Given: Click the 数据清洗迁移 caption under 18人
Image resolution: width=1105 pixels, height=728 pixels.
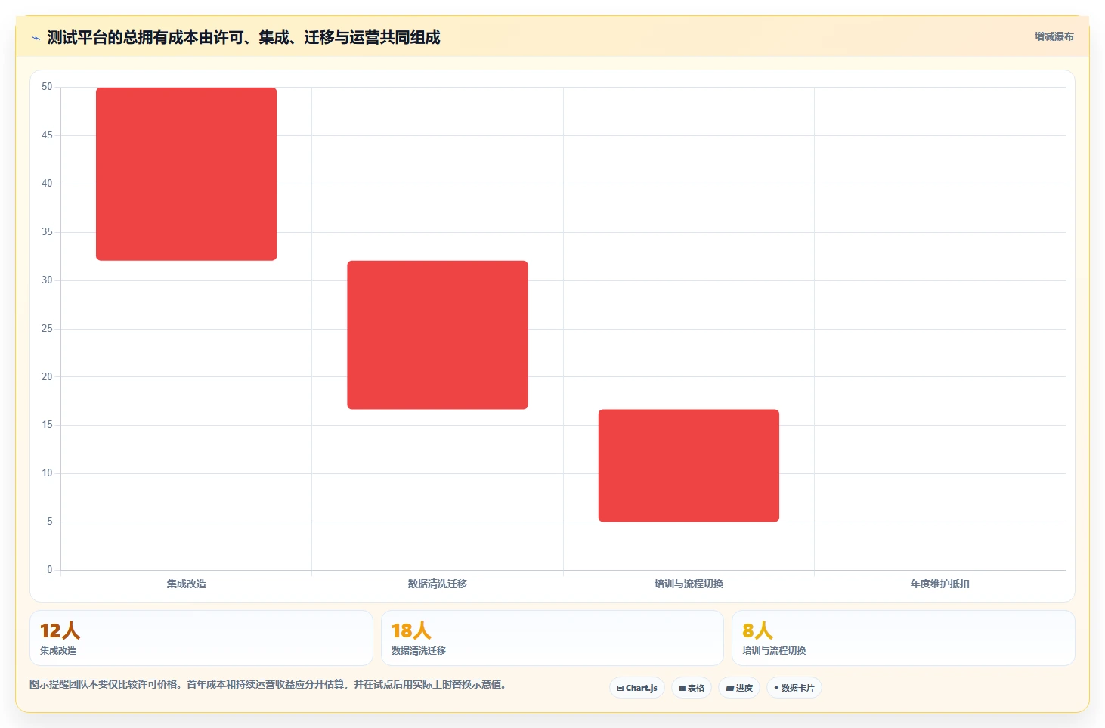Looking at the screenshot, I should tap(418, 650).
